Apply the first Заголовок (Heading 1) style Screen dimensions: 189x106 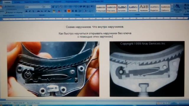coord(122,9)
